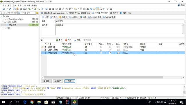
Task: Open the 편집 menu
Action: coord(9,6)
